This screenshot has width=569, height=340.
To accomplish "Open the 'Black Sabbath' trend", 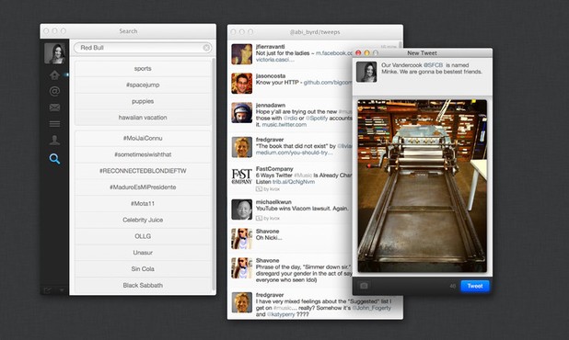I will (143, 285).
